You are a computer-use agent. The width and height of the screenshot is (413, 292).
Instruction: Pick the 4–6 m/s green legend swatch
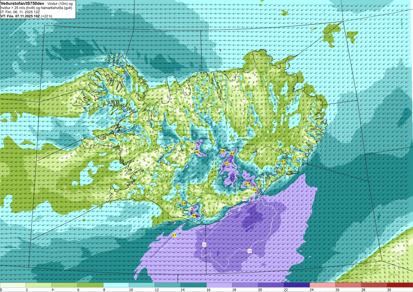click(x=65, y=285)
